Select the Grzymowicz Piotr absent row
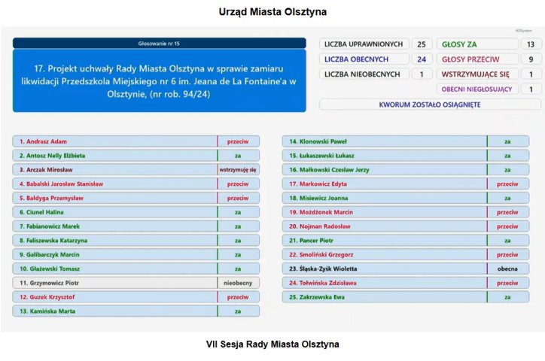The height and width of the screenshot is (361, 545). click(x=136, y=283)
